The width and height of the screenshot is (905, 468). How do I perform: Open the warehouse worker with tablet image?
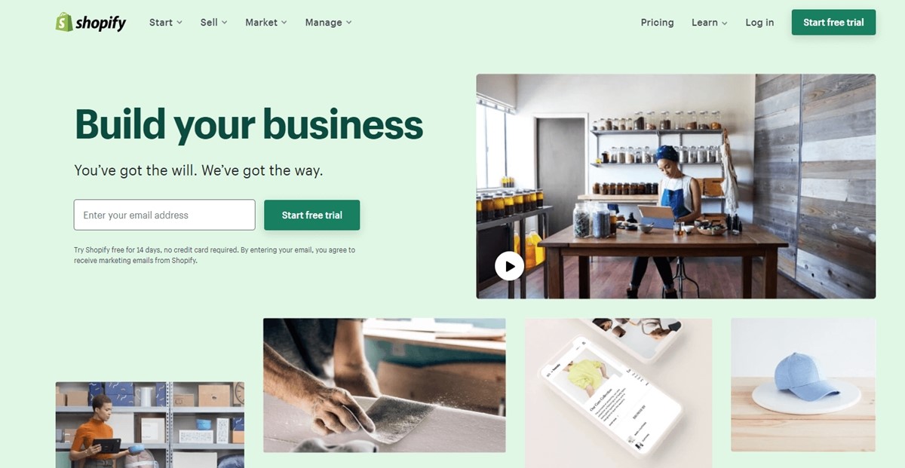pos(149,425)
